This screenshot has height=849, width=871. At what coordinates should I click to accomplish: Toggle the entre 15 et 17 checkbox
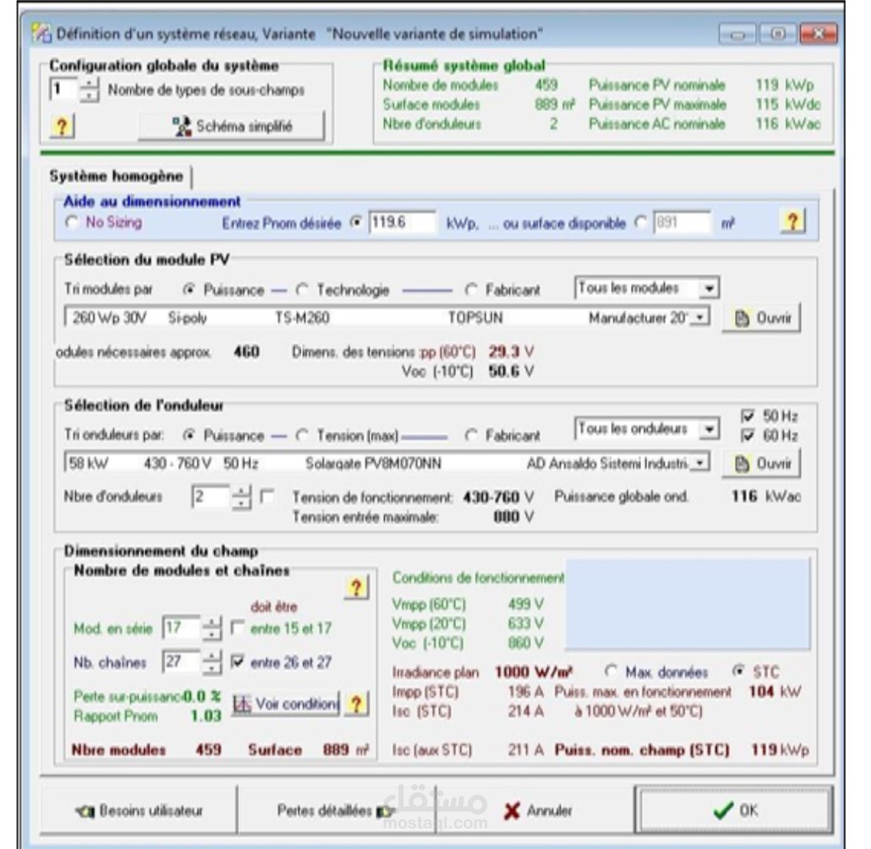pos(237,628)
